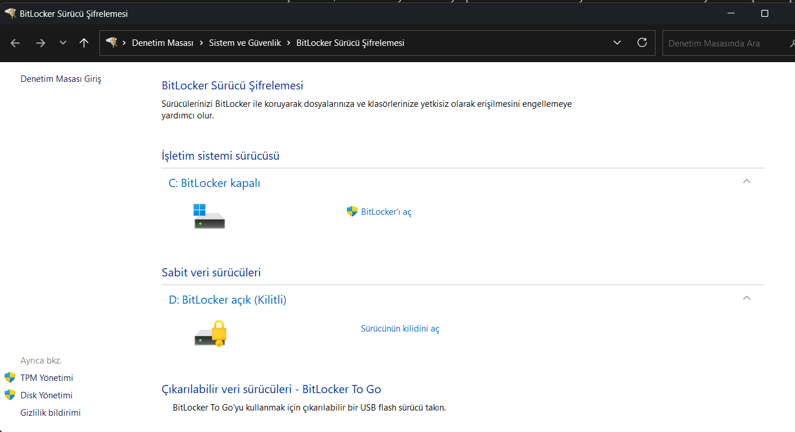Click the USB flash sürücü takın message
This screenshot has height=432, width=795.
pyautogui.click(x=309, y=408)
